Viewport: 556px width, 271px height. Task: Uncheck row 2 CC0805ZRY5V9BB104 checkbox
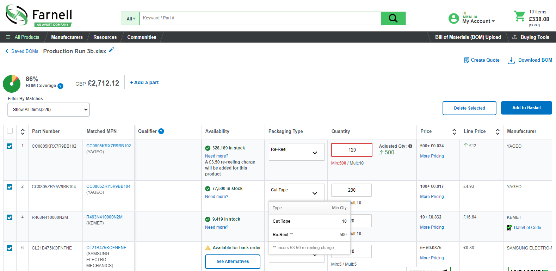click(10, 187)
